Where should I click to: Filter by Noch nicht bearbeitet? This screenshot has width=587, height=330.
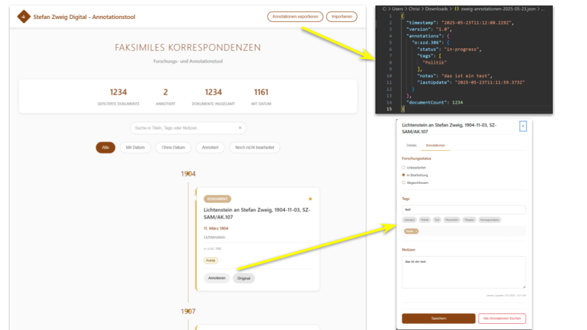coord(254,147)
